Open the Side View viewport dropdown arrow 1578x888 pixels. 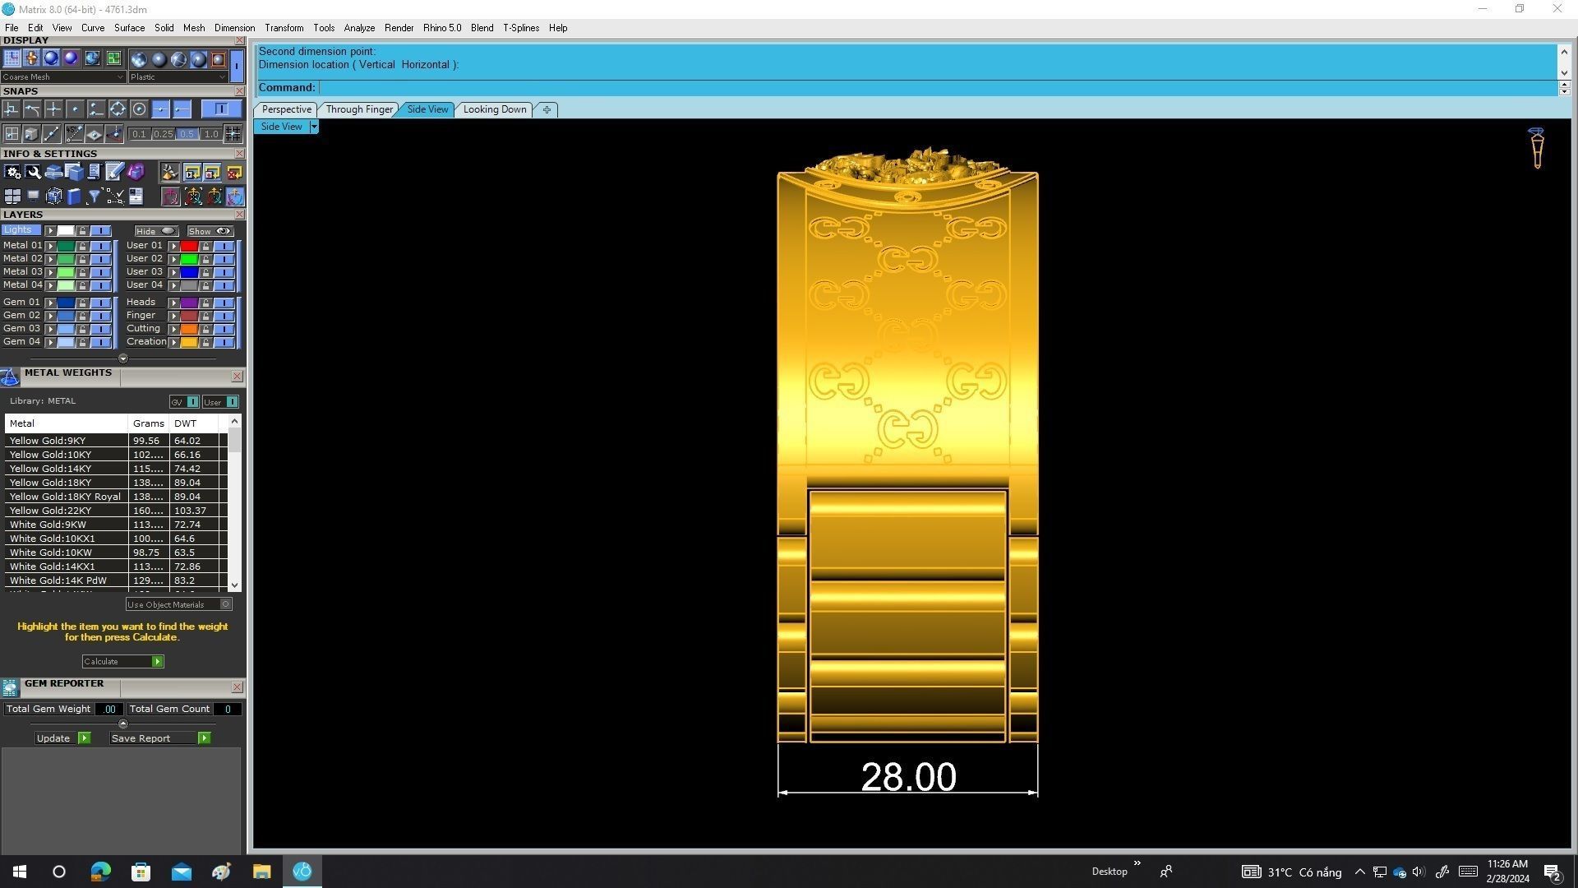[313, 127]
